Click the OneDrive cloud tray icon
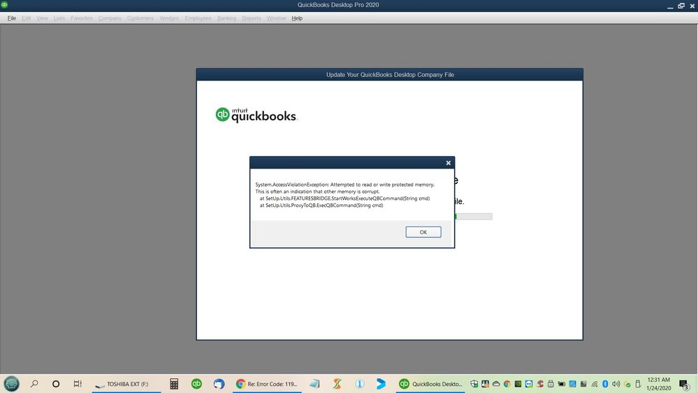 click(496, 384)
